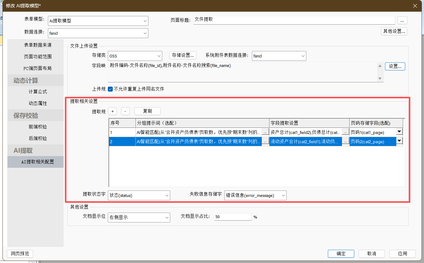Go to 计算公式 in the sidebar
Viewport: 424px width, 263px height.
[x=38, y=92]
